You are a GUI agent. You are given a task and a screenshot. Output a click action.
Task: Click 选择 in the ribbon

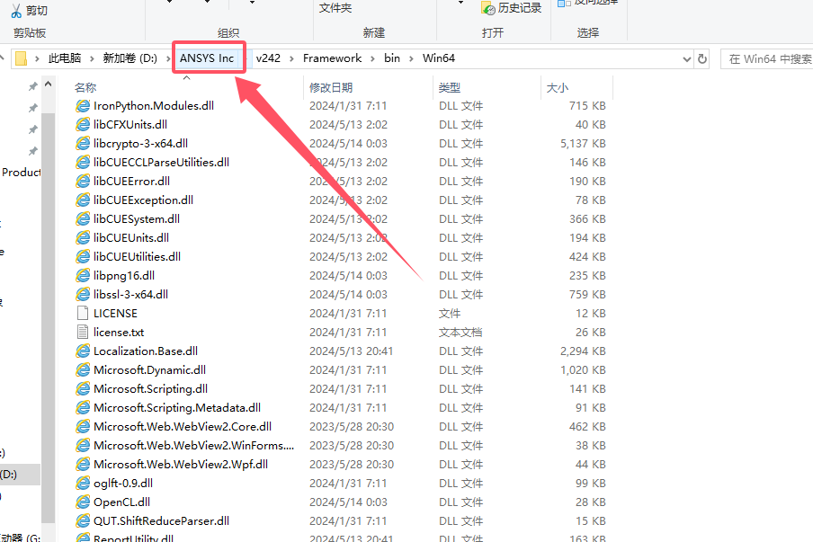[x=590, y=31]
